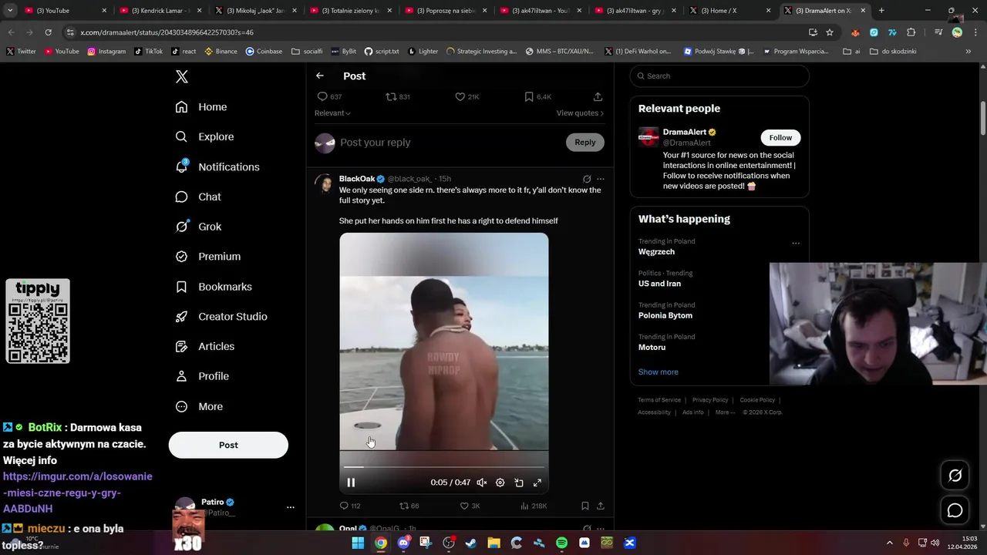Viewport: 987px width, 555px height.
Task: Open Discord from the taskbar
Action: [x=403, y=543]
